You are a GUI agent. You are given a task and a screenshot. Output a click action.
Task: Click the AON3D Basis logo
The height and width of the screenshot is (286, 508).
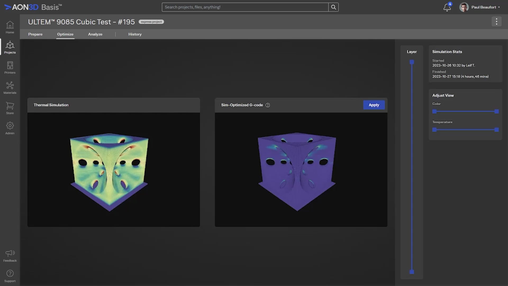(33, 7)
